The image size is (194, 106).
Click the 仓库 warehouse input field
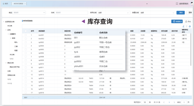(x=71, y=13)
